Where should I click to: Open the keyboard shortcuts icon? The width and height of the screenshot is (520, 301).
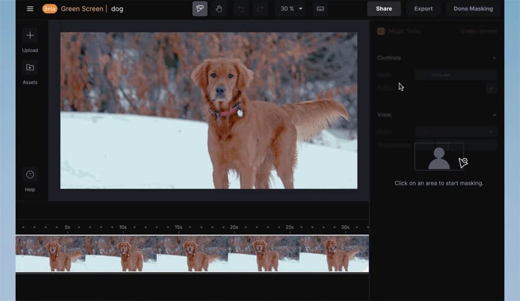click(320, 9)
